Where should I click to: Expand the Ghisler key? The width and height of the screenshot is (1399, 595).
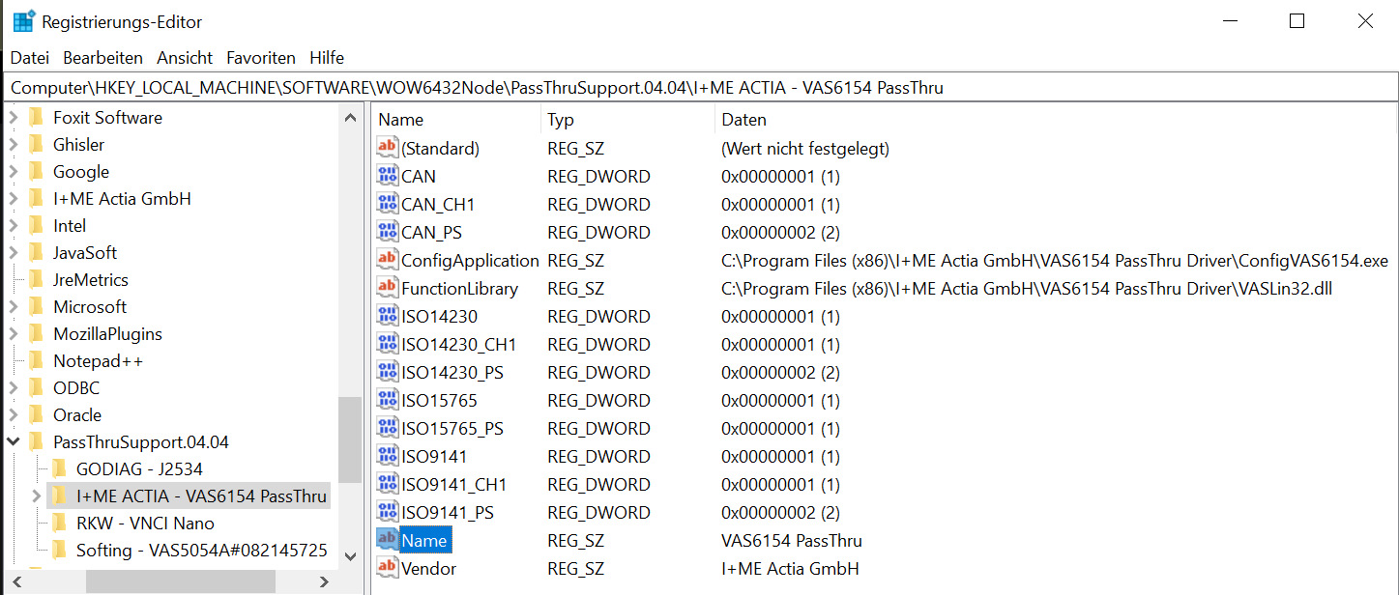[x=14, y=144]
